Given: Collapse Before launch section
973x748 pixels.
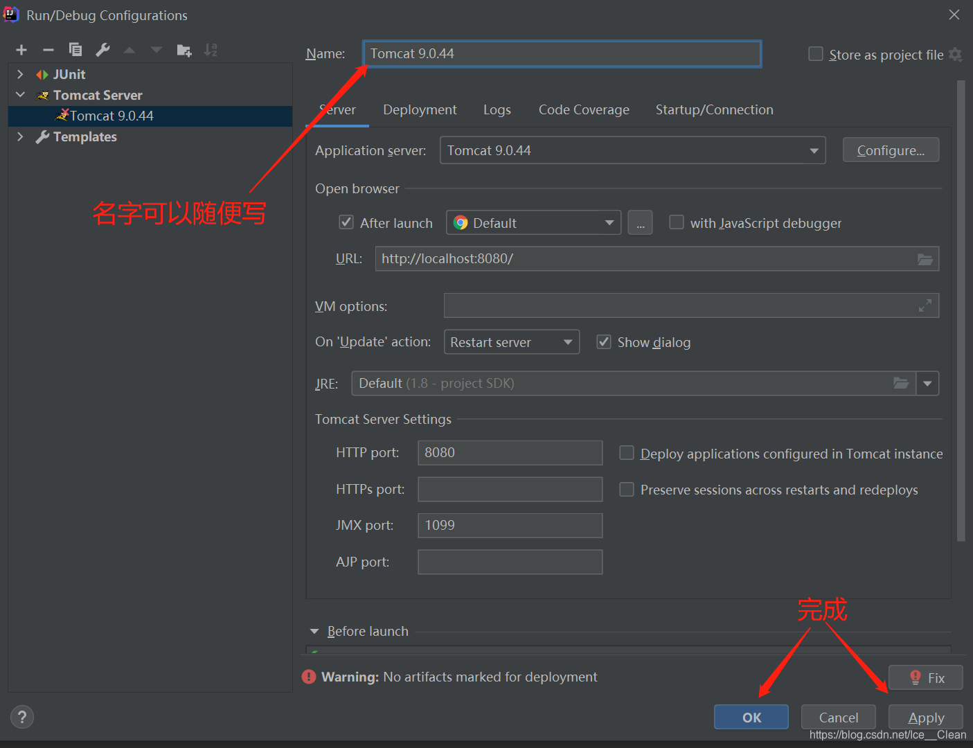Looking at the screenshot, I should point(314,632).
